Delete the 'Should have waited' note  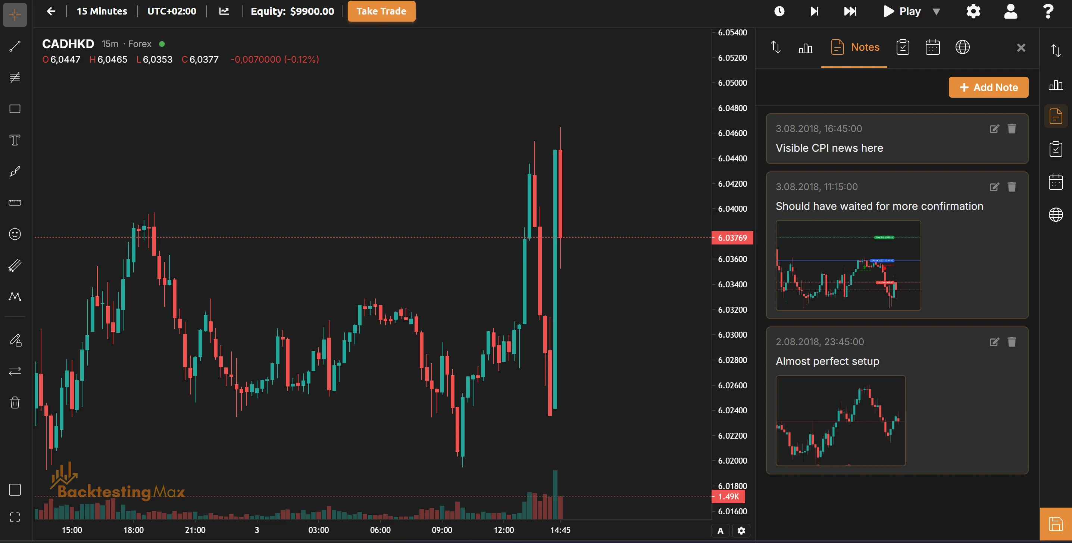[1012, 187]
